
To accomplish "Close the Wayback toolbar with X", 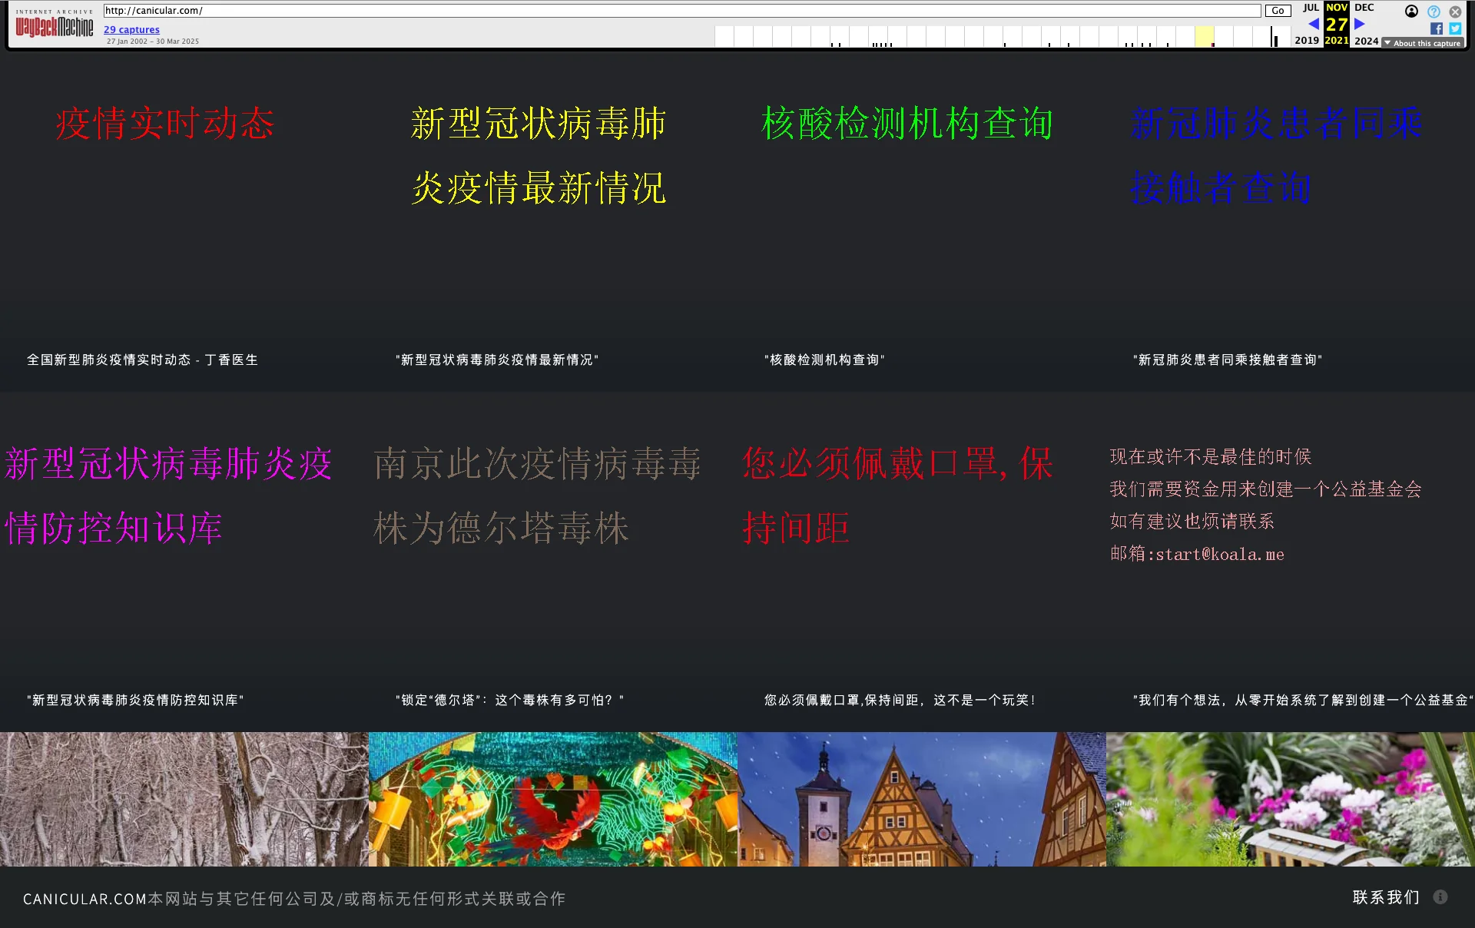I will point(1455,12).
